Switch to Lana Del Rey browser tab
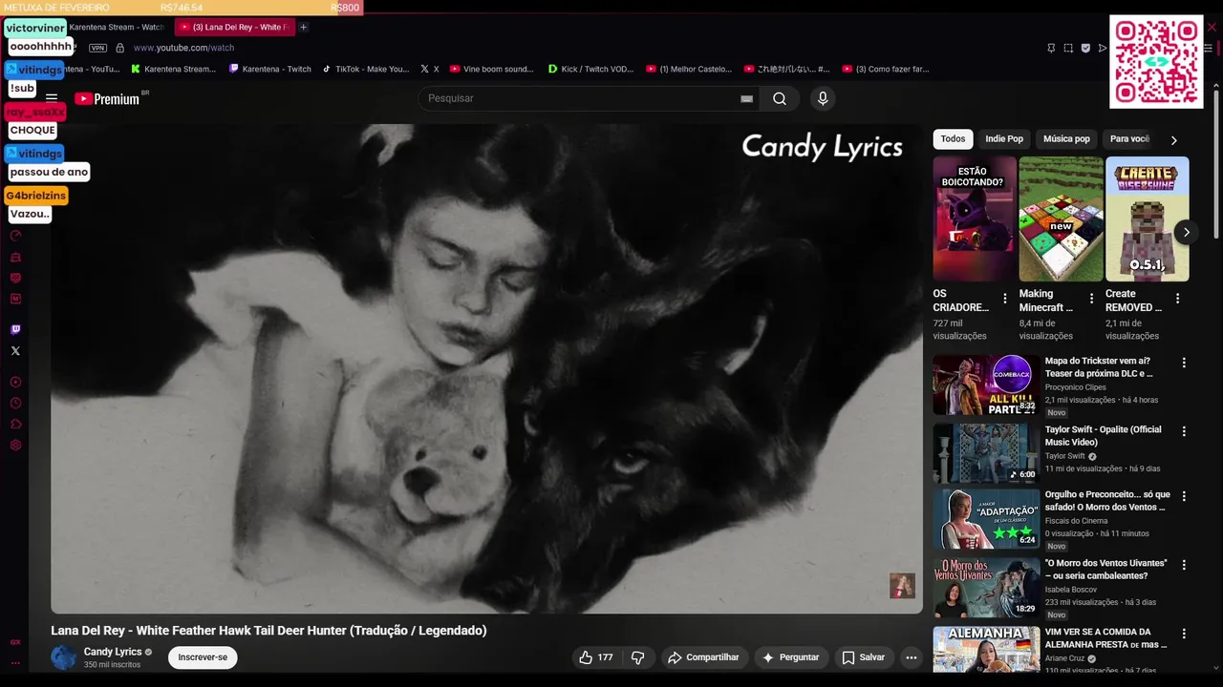This screenshot has height=687, width=1223. pos(234,27)
